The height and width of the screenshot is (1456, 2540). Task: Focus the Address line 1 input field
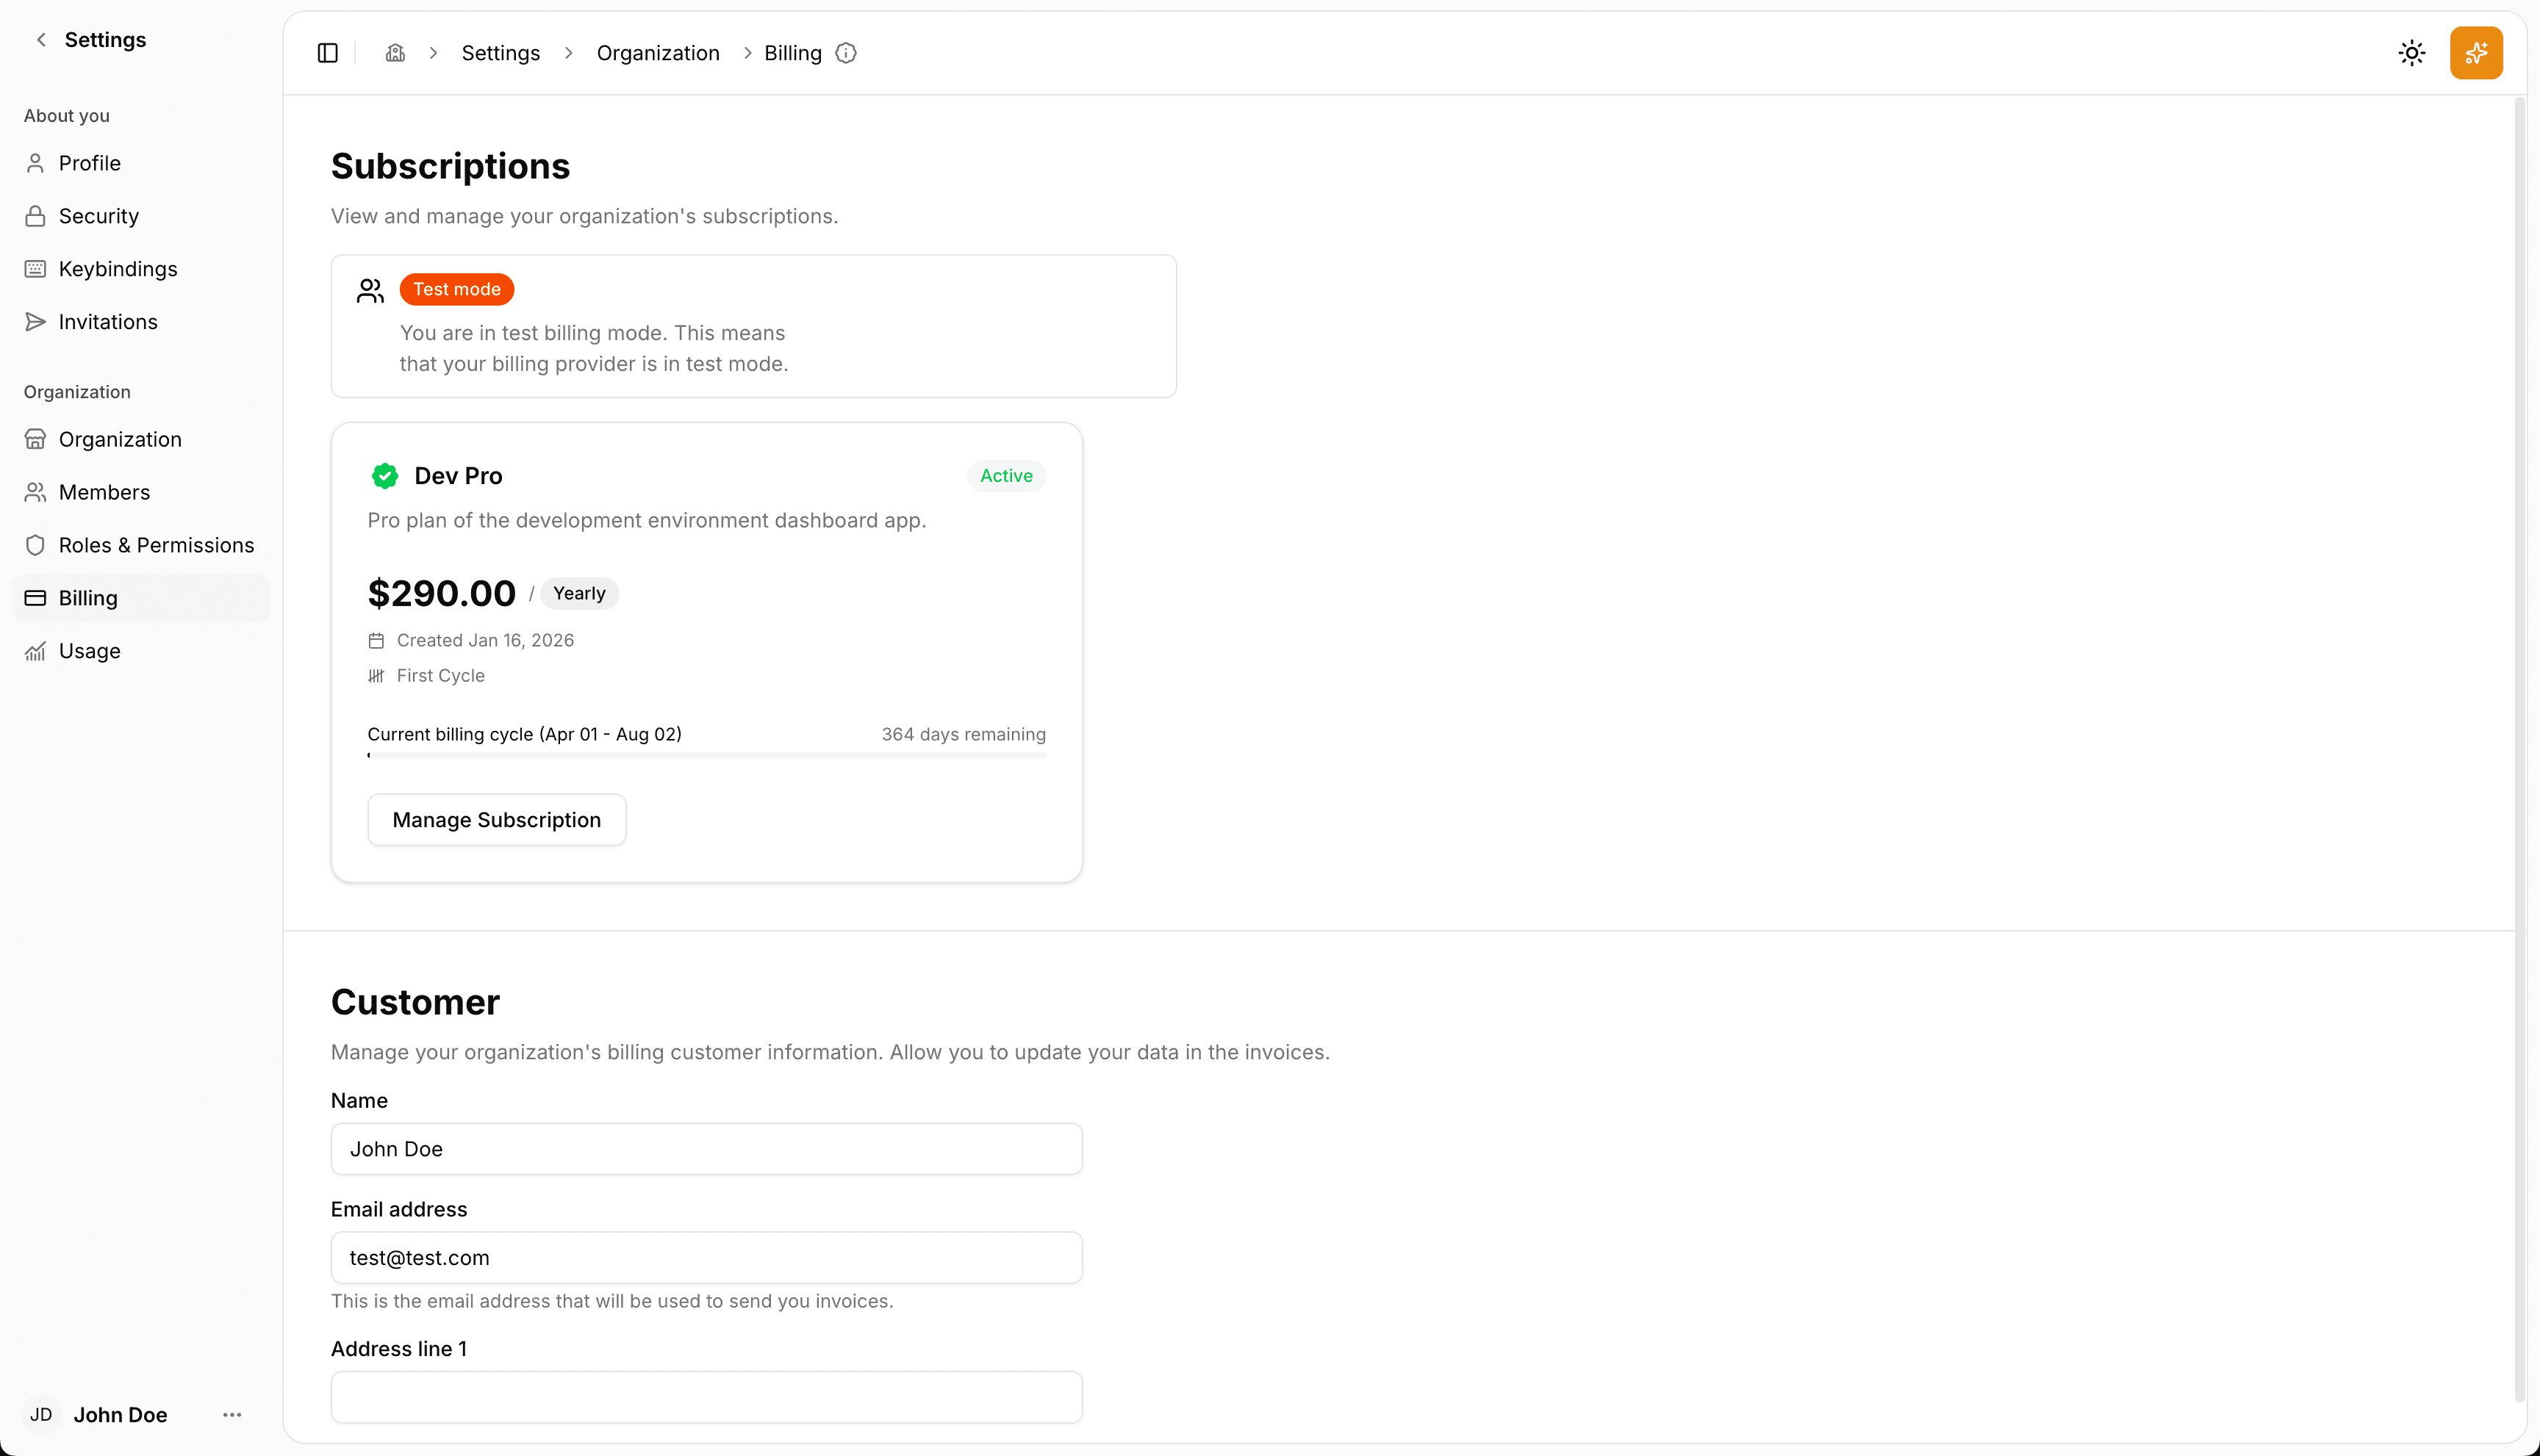(706, 1396)
